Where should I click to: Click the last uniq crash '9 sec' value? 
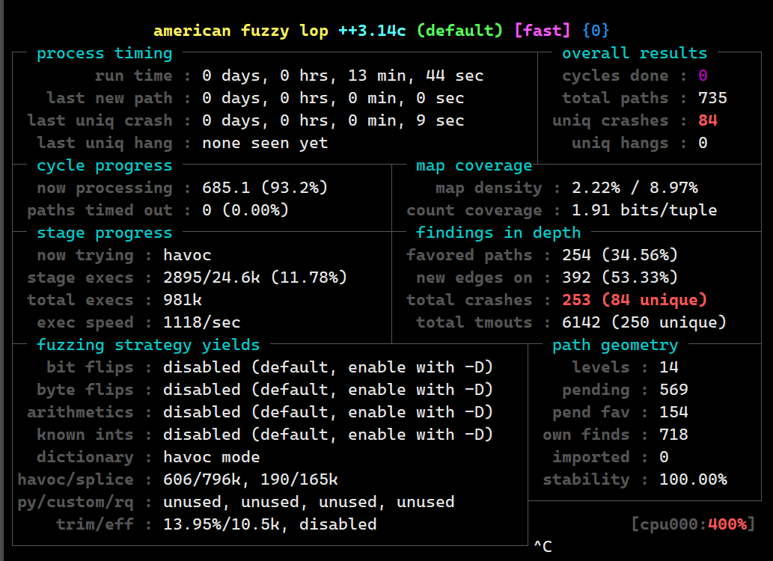[x=440, y=120]
